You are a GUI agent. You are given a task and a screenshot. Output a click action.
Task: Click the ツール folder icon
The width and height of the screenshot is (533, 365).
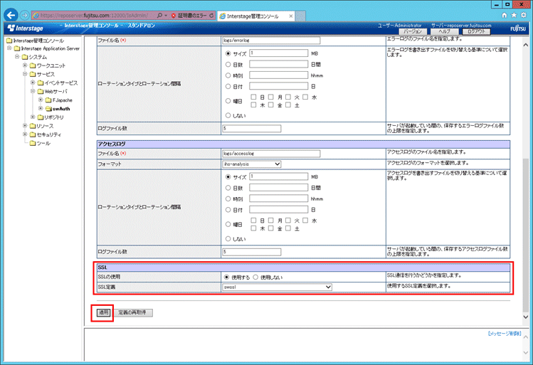[33, 144]
